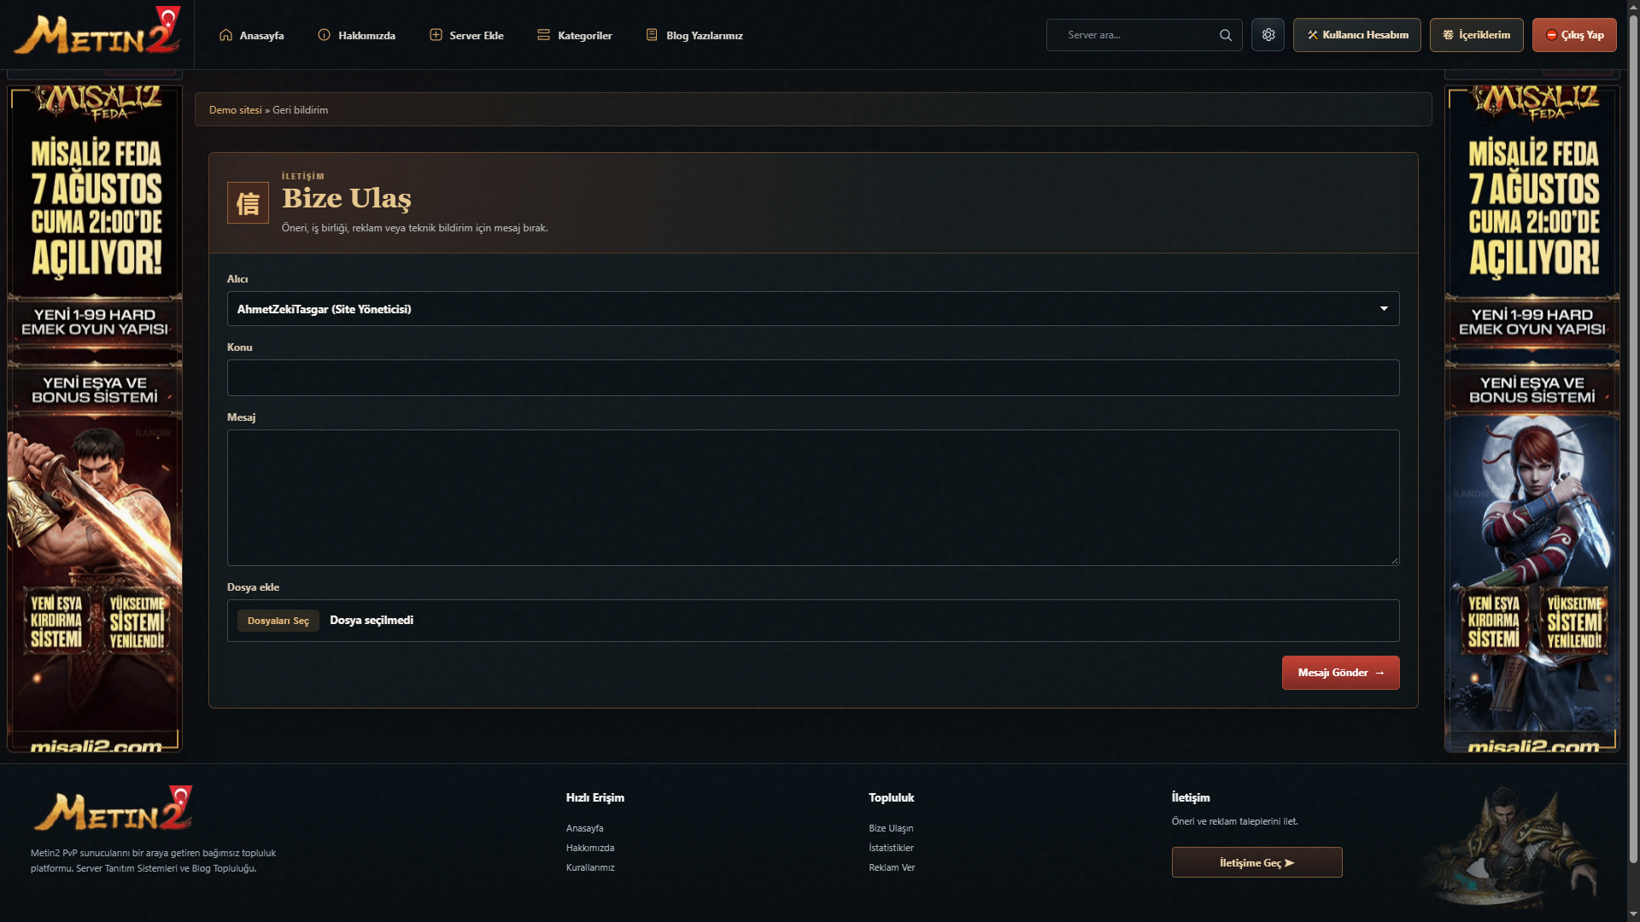This screenshot has width=1640, height=922.
Task: Click the Metin2 logo in the header
Action: coord(97,32)
